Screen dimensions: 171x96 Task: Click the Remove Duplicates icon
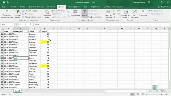click(114, 14)
